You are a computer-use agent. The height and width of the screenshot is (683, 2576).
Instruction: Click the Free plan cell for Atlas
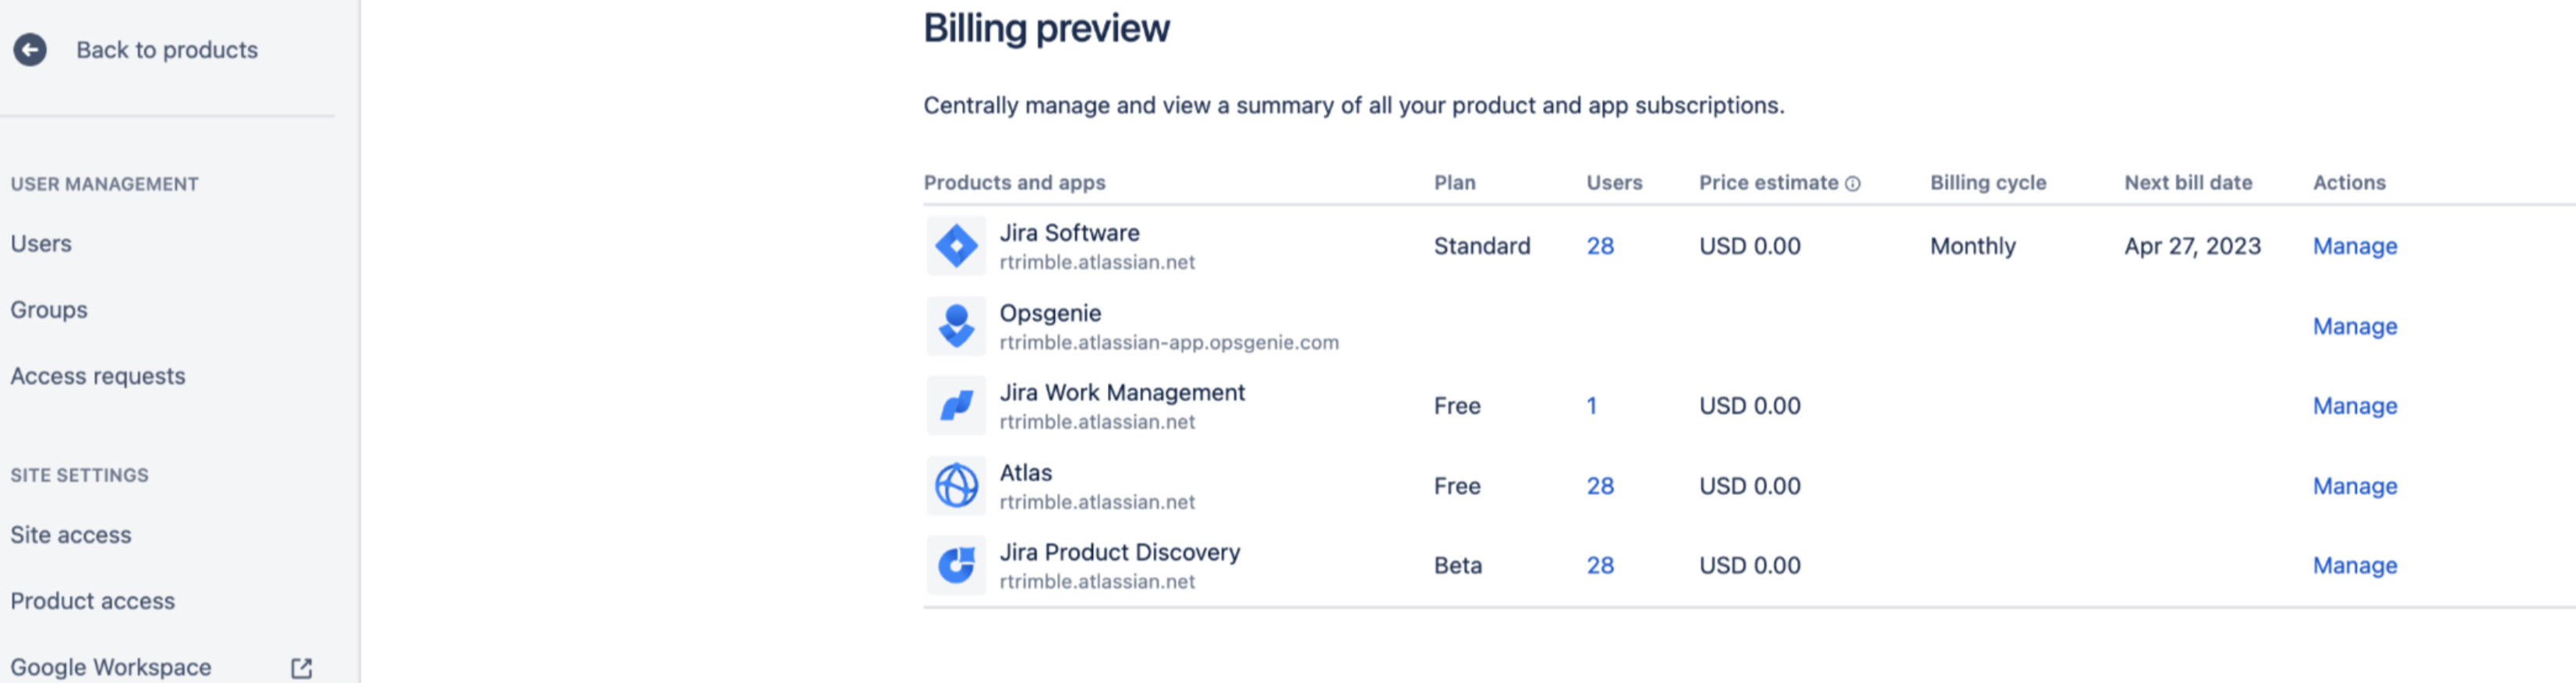click(1456, 486)
